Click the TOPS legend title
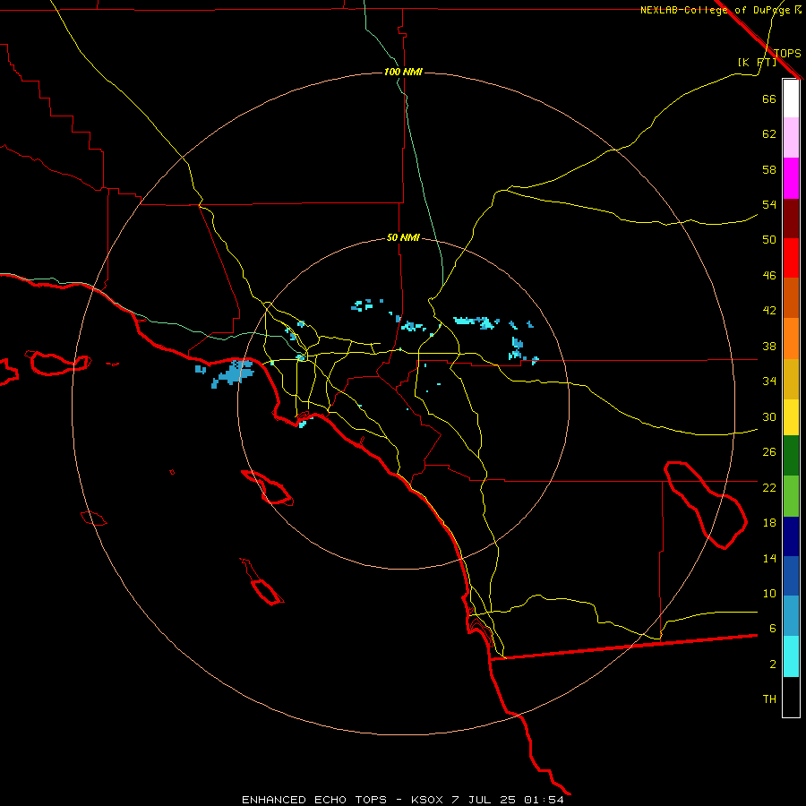Screen dimensions: 806x806 click(x=787, y=54)
